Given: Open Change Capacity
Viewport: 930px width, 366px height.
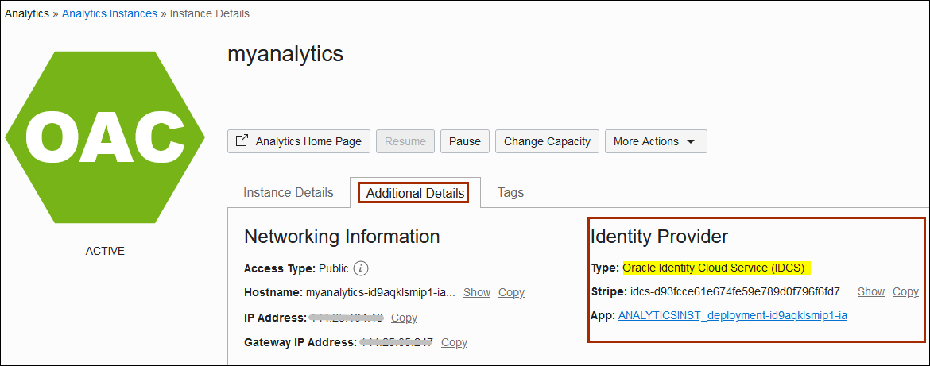Looking at the screenshot, I should click(547, 141).
